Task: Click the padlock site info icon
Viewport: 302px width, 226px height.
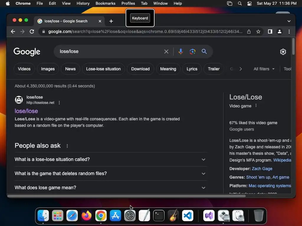Action: (44, 31)
